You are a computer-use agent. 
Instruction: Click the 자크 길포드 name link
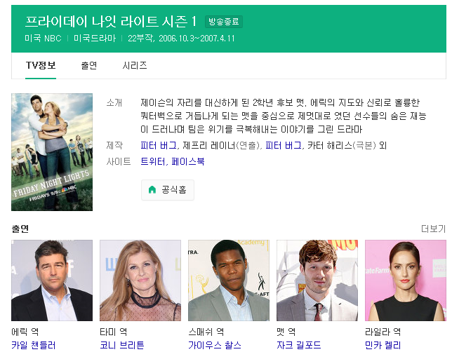click(x=299, y=345)
